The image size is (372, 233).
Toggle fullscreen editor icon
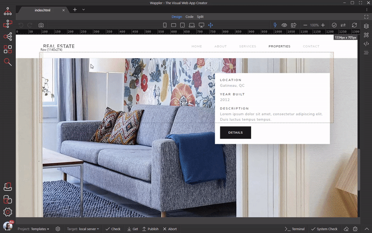tap(366, 17)
